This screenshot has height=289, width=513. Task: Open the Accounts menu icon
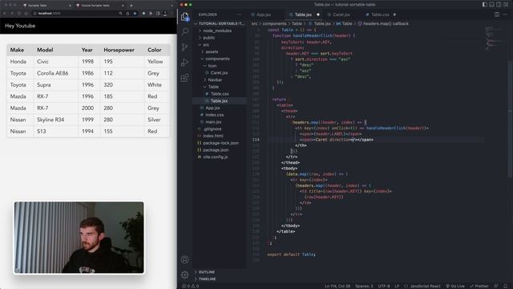pyautogui.click(x=185, y=259)
